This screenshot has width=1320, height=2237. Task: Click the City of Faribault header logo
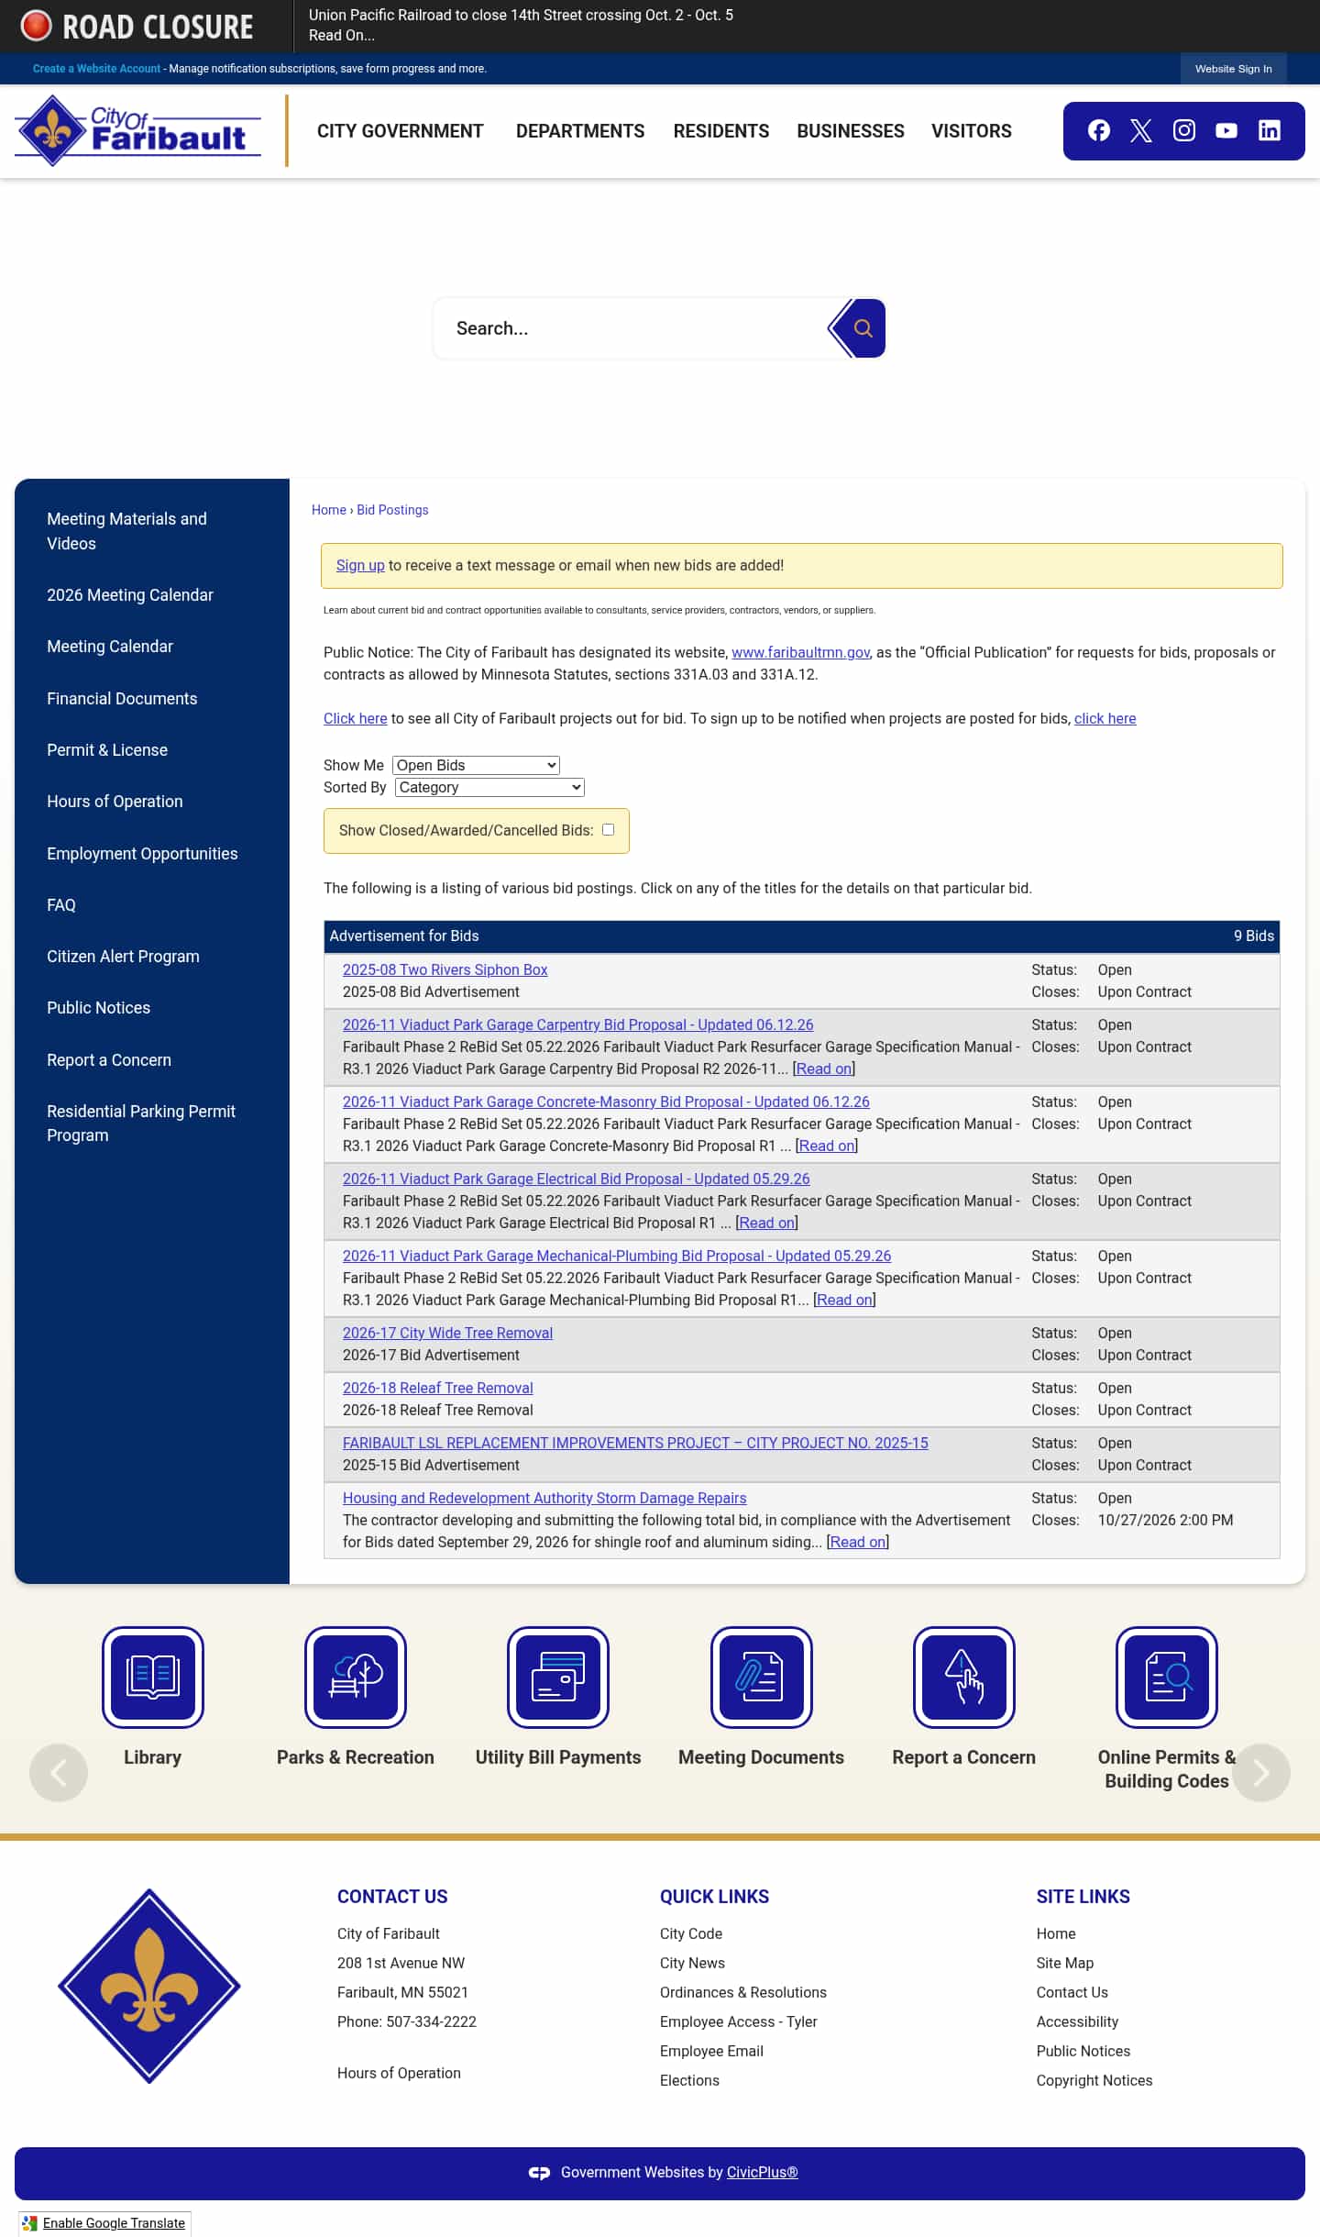pos(138,131)
